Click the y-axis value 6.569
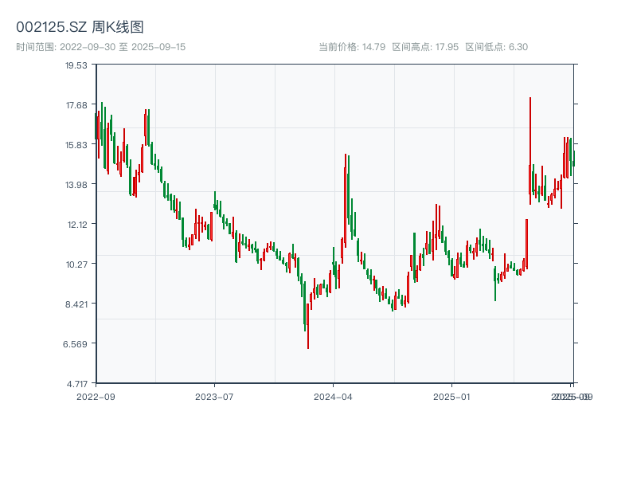 [x=75, y=344]
